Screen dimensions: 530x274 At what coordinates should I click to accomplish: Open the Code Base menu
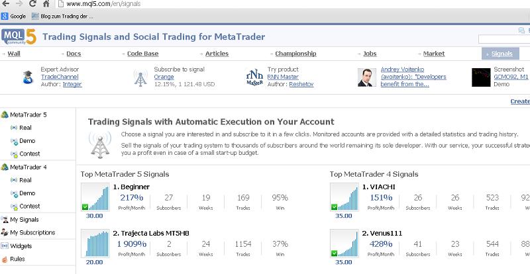click(142, 54)
